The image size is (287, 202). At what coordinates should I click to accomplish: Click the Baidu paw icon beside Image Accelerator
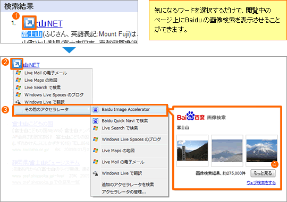(95, 110)
